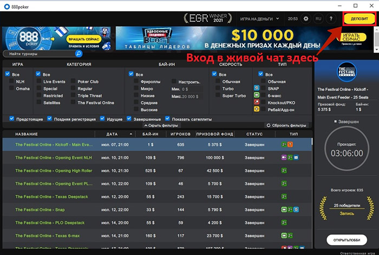Uncheck the Предстоящие filter
This screenshot has height=255, width=379.
(11, 118)
